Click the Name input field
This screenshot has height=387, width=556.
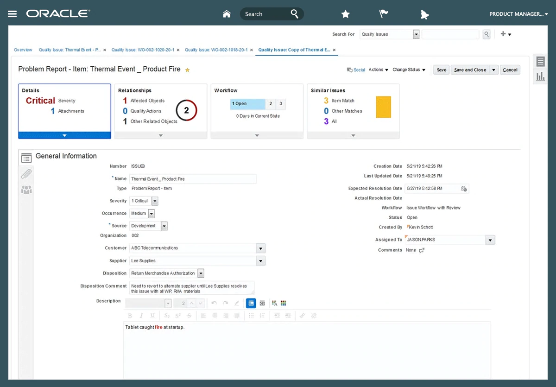[192, 179]
